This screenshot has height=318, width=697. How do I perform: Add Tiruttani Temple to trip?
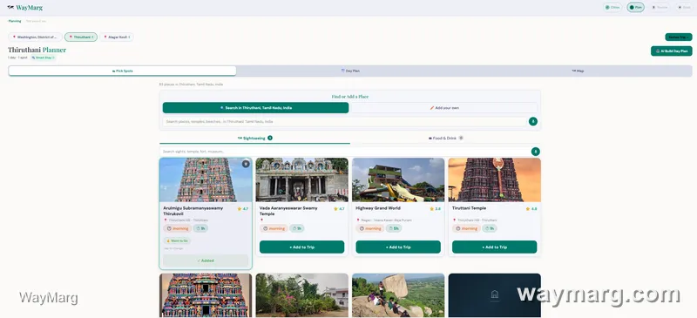pos(494,247)
